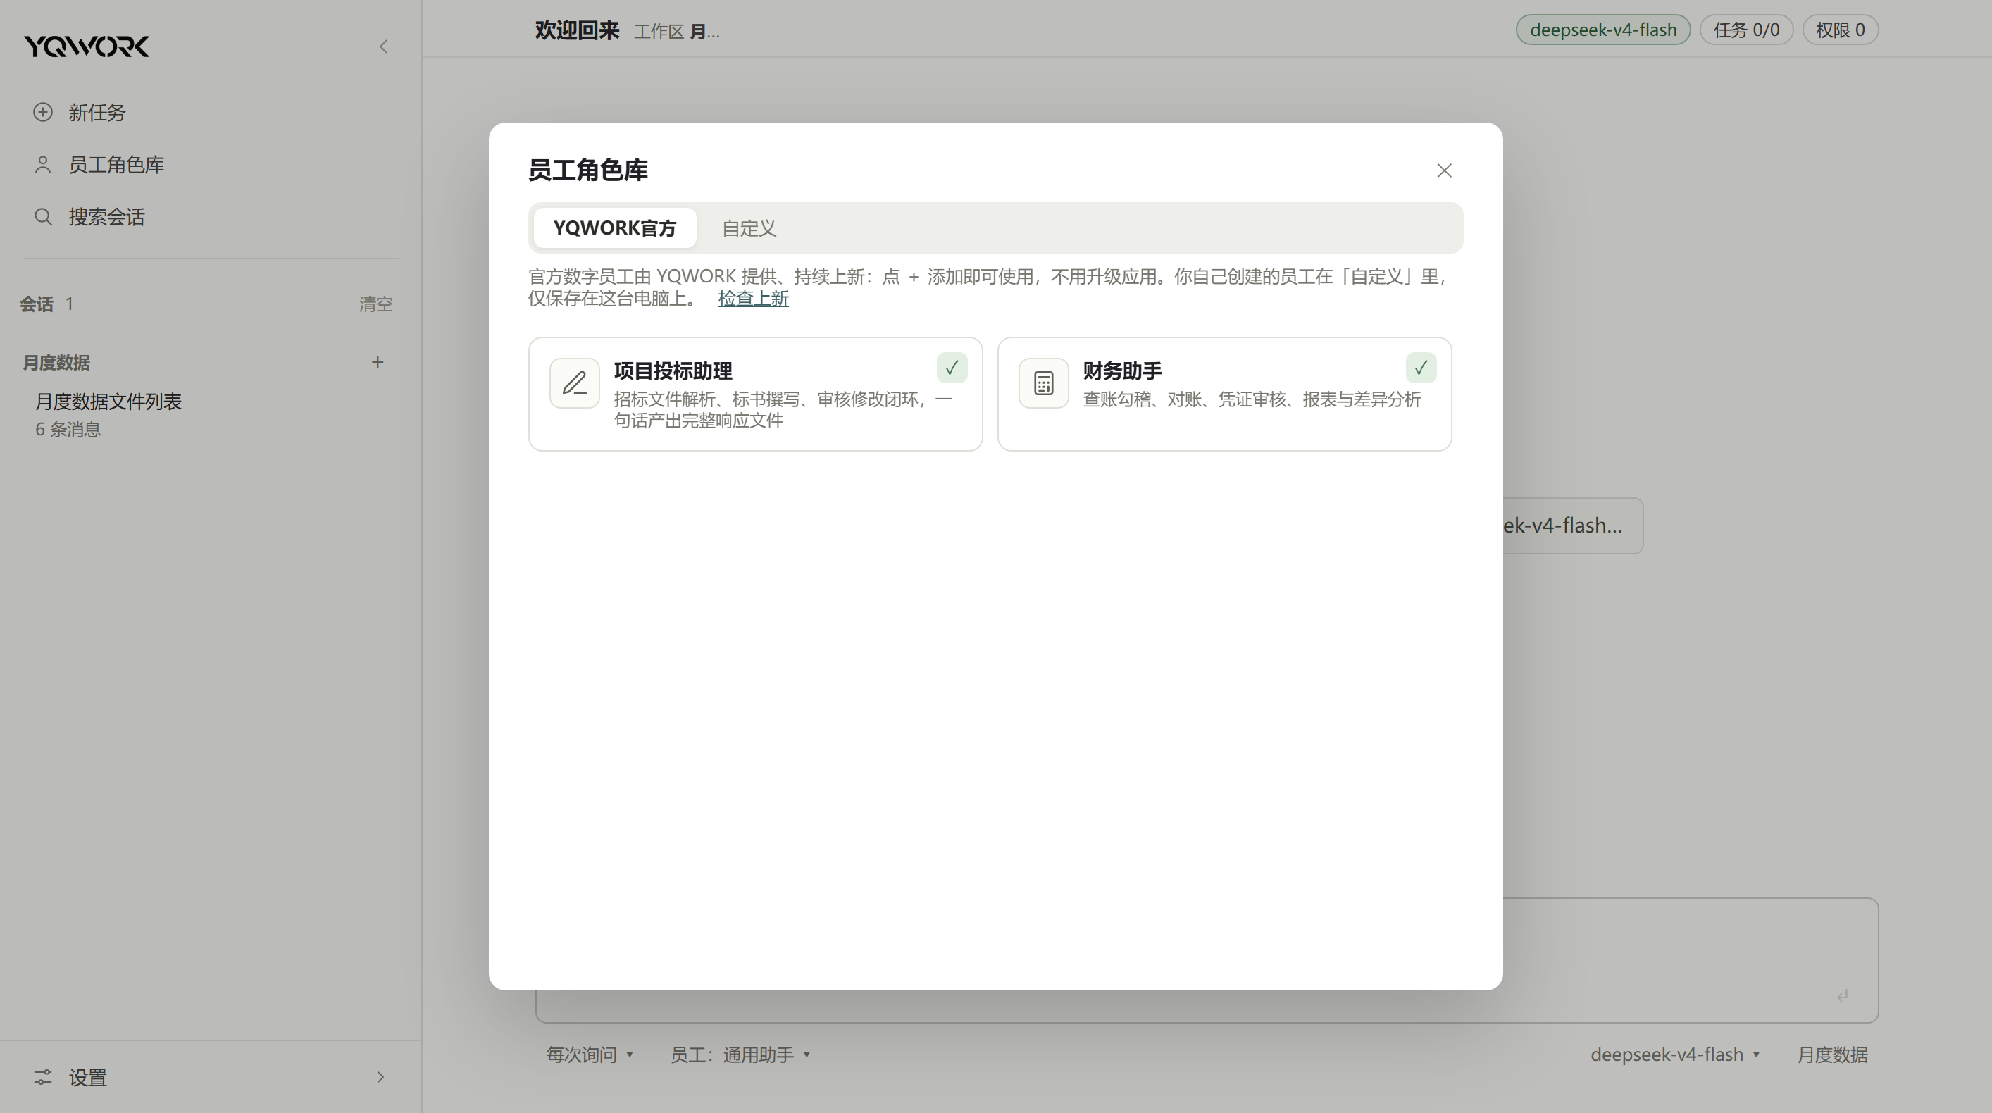Click the YQWORK logo
1992x1113 pixels.
(x=87, y=46)
